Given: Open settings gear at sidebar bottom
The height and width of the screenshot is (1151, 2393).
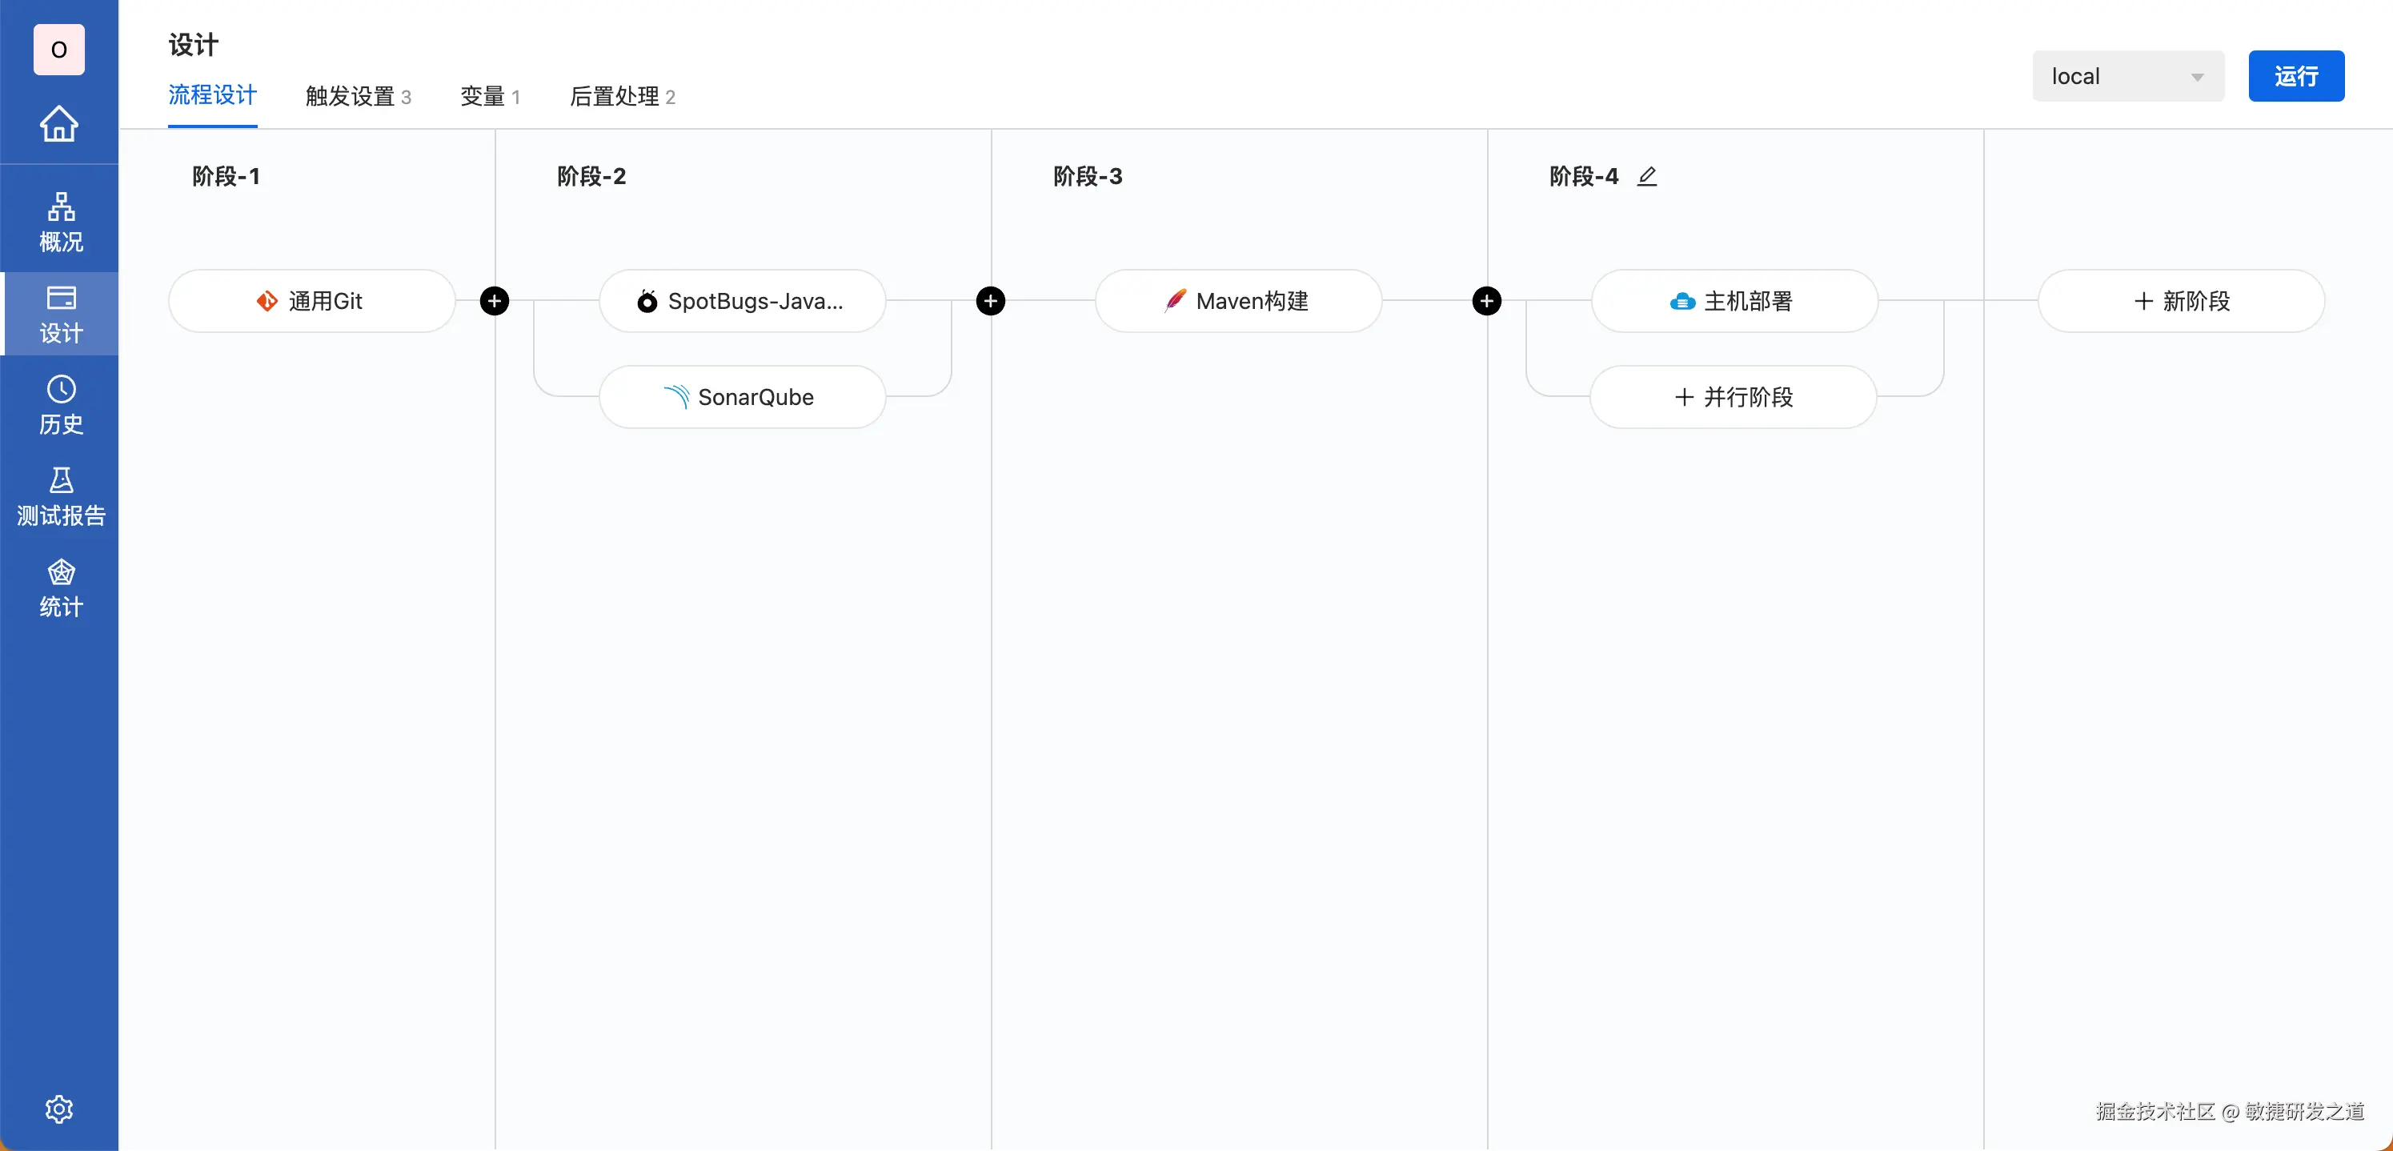Looking at the screenshot, I should 58,1109.
